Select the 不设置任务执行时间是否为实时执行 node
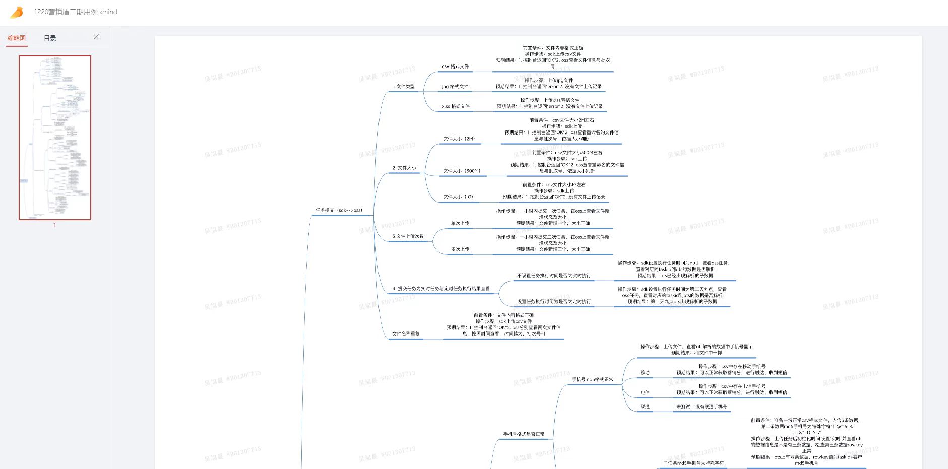Screen dimensions: 948x469 pos(554,276)
